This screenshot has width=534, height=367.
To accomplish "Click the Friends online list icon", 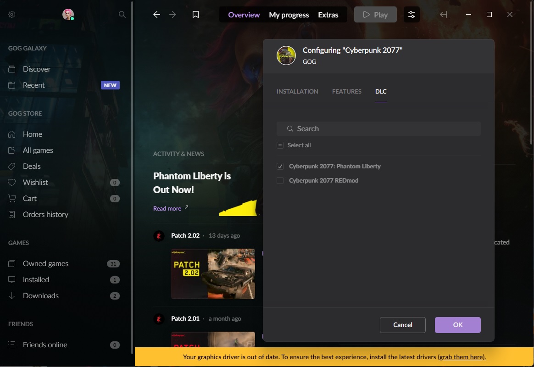I will pyautogui.click(x=11, y=345).
